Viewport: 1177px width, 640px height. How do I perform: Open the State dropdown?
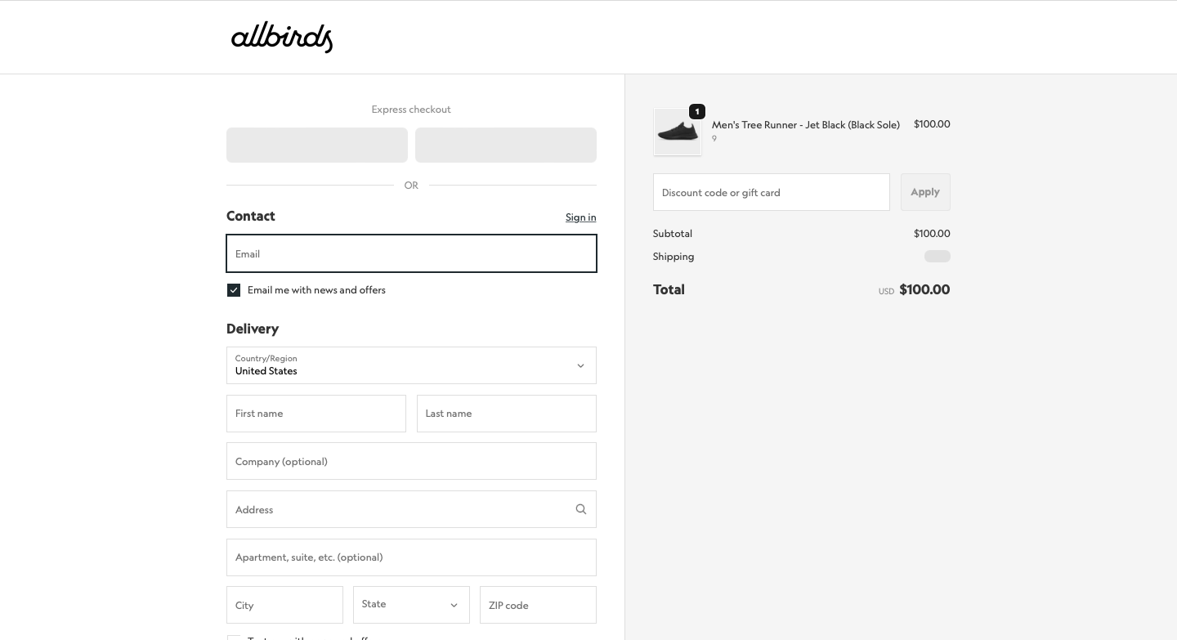point(411,604)
